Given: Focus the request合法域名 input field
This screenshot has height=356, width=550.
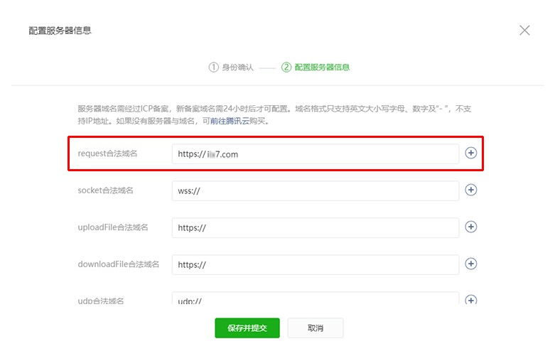Looking at the screenshot, I should click(x=315, y=154).
